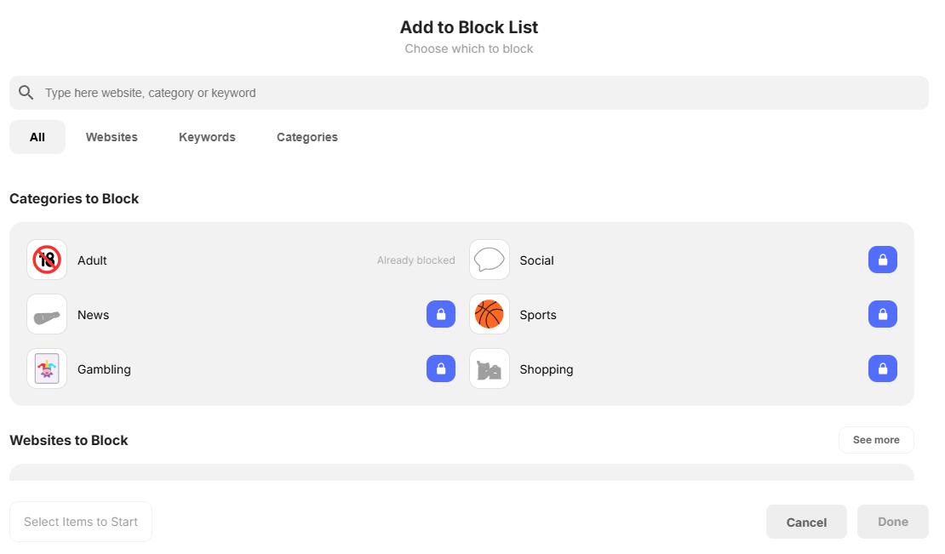
Task: Enable blocking for the Gambling category
Action: (440, 368)
